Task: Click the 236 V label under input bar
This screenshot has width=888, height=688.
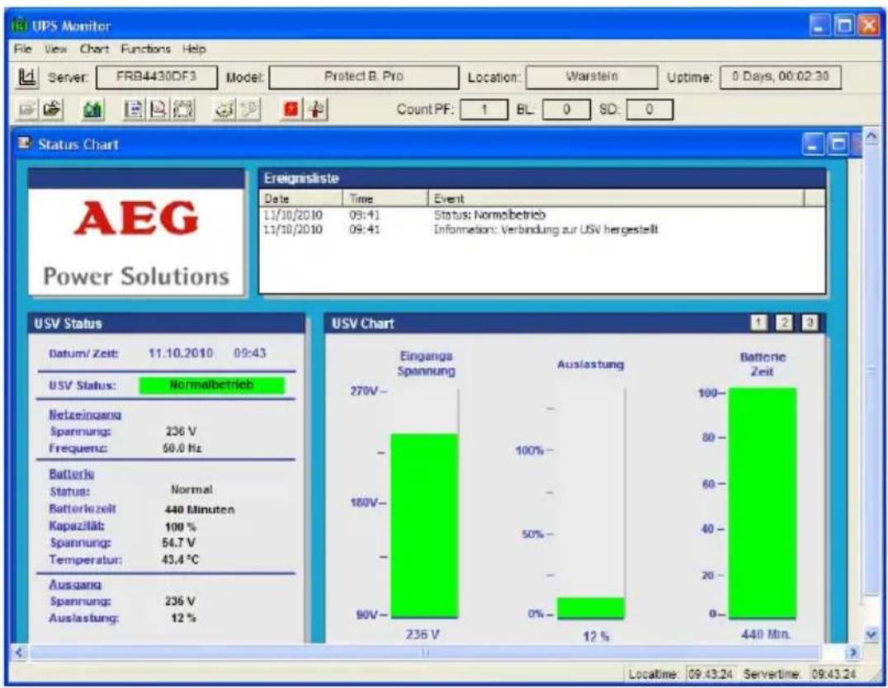Action: pos(423,634)
